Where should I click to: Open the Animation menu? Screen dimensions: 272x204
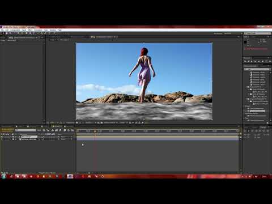[x=38, y=30]
